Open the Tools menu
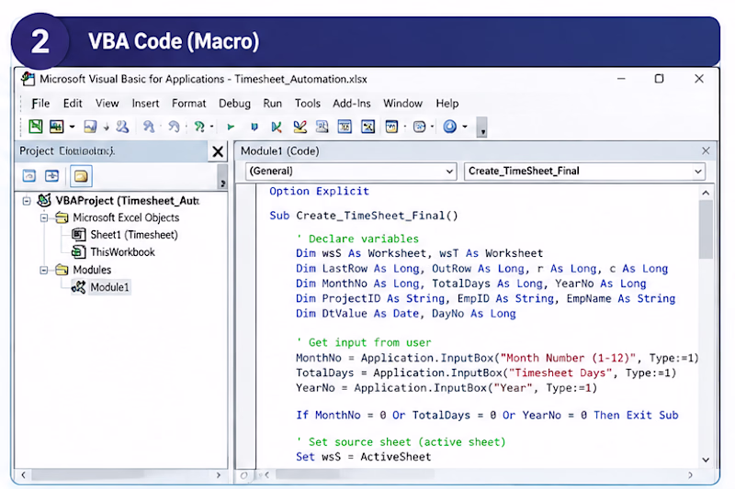 tap(308, 104)
